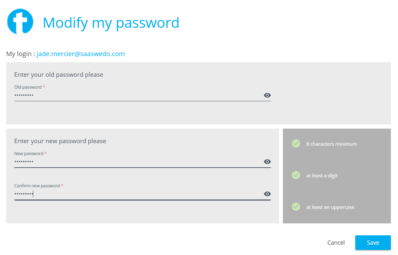
Task: Click the blue cross logo icon
Action: 20,22
